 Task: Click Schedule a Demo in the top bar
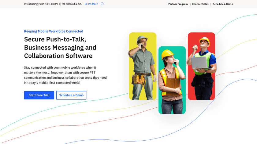tap(223, 4)
